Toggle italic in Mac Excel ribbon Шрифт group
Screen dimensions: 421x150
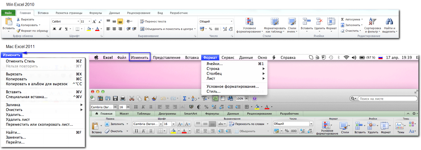coord(143,131)
